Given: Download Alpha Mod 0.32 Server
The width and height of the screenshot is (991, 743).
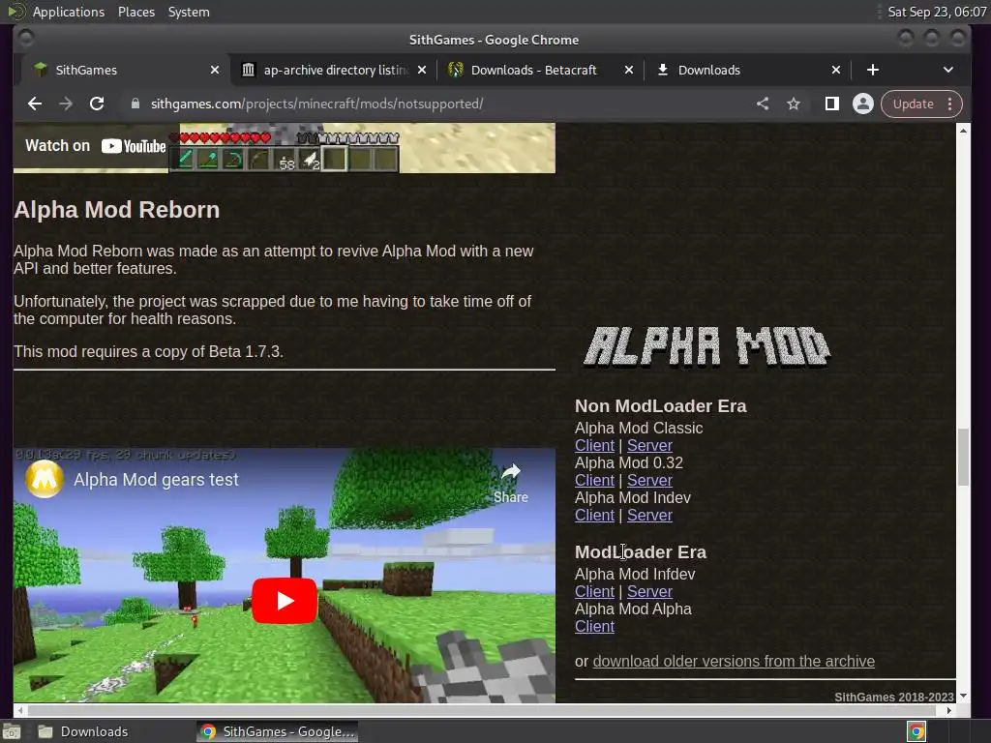Looking at the screenshot, I should coord(649,480).
